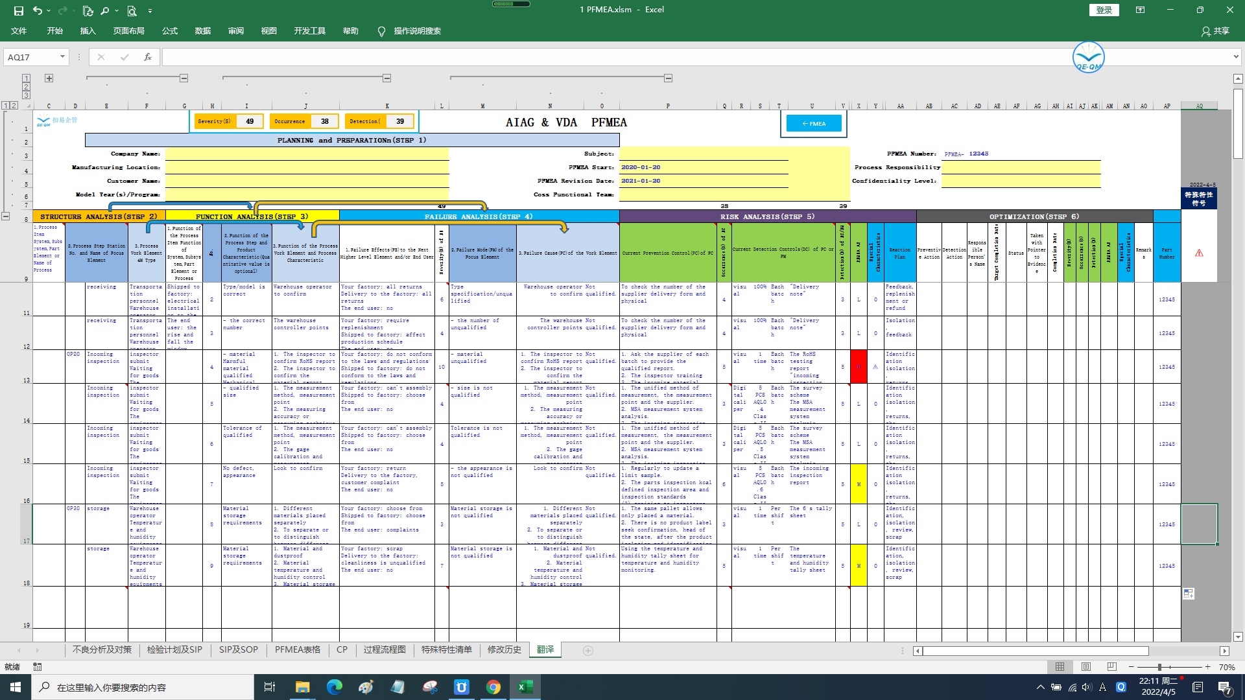Toggle row outline level 2 button
Screen dimensions: 1245x700
point(14,106)
